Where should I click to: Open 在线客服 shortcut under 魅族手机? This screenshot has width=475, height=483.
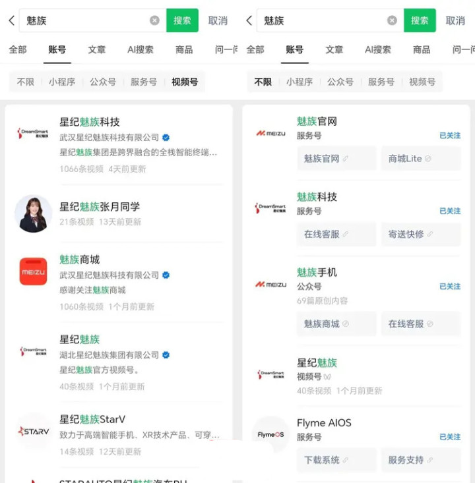[x=421, y=324]
